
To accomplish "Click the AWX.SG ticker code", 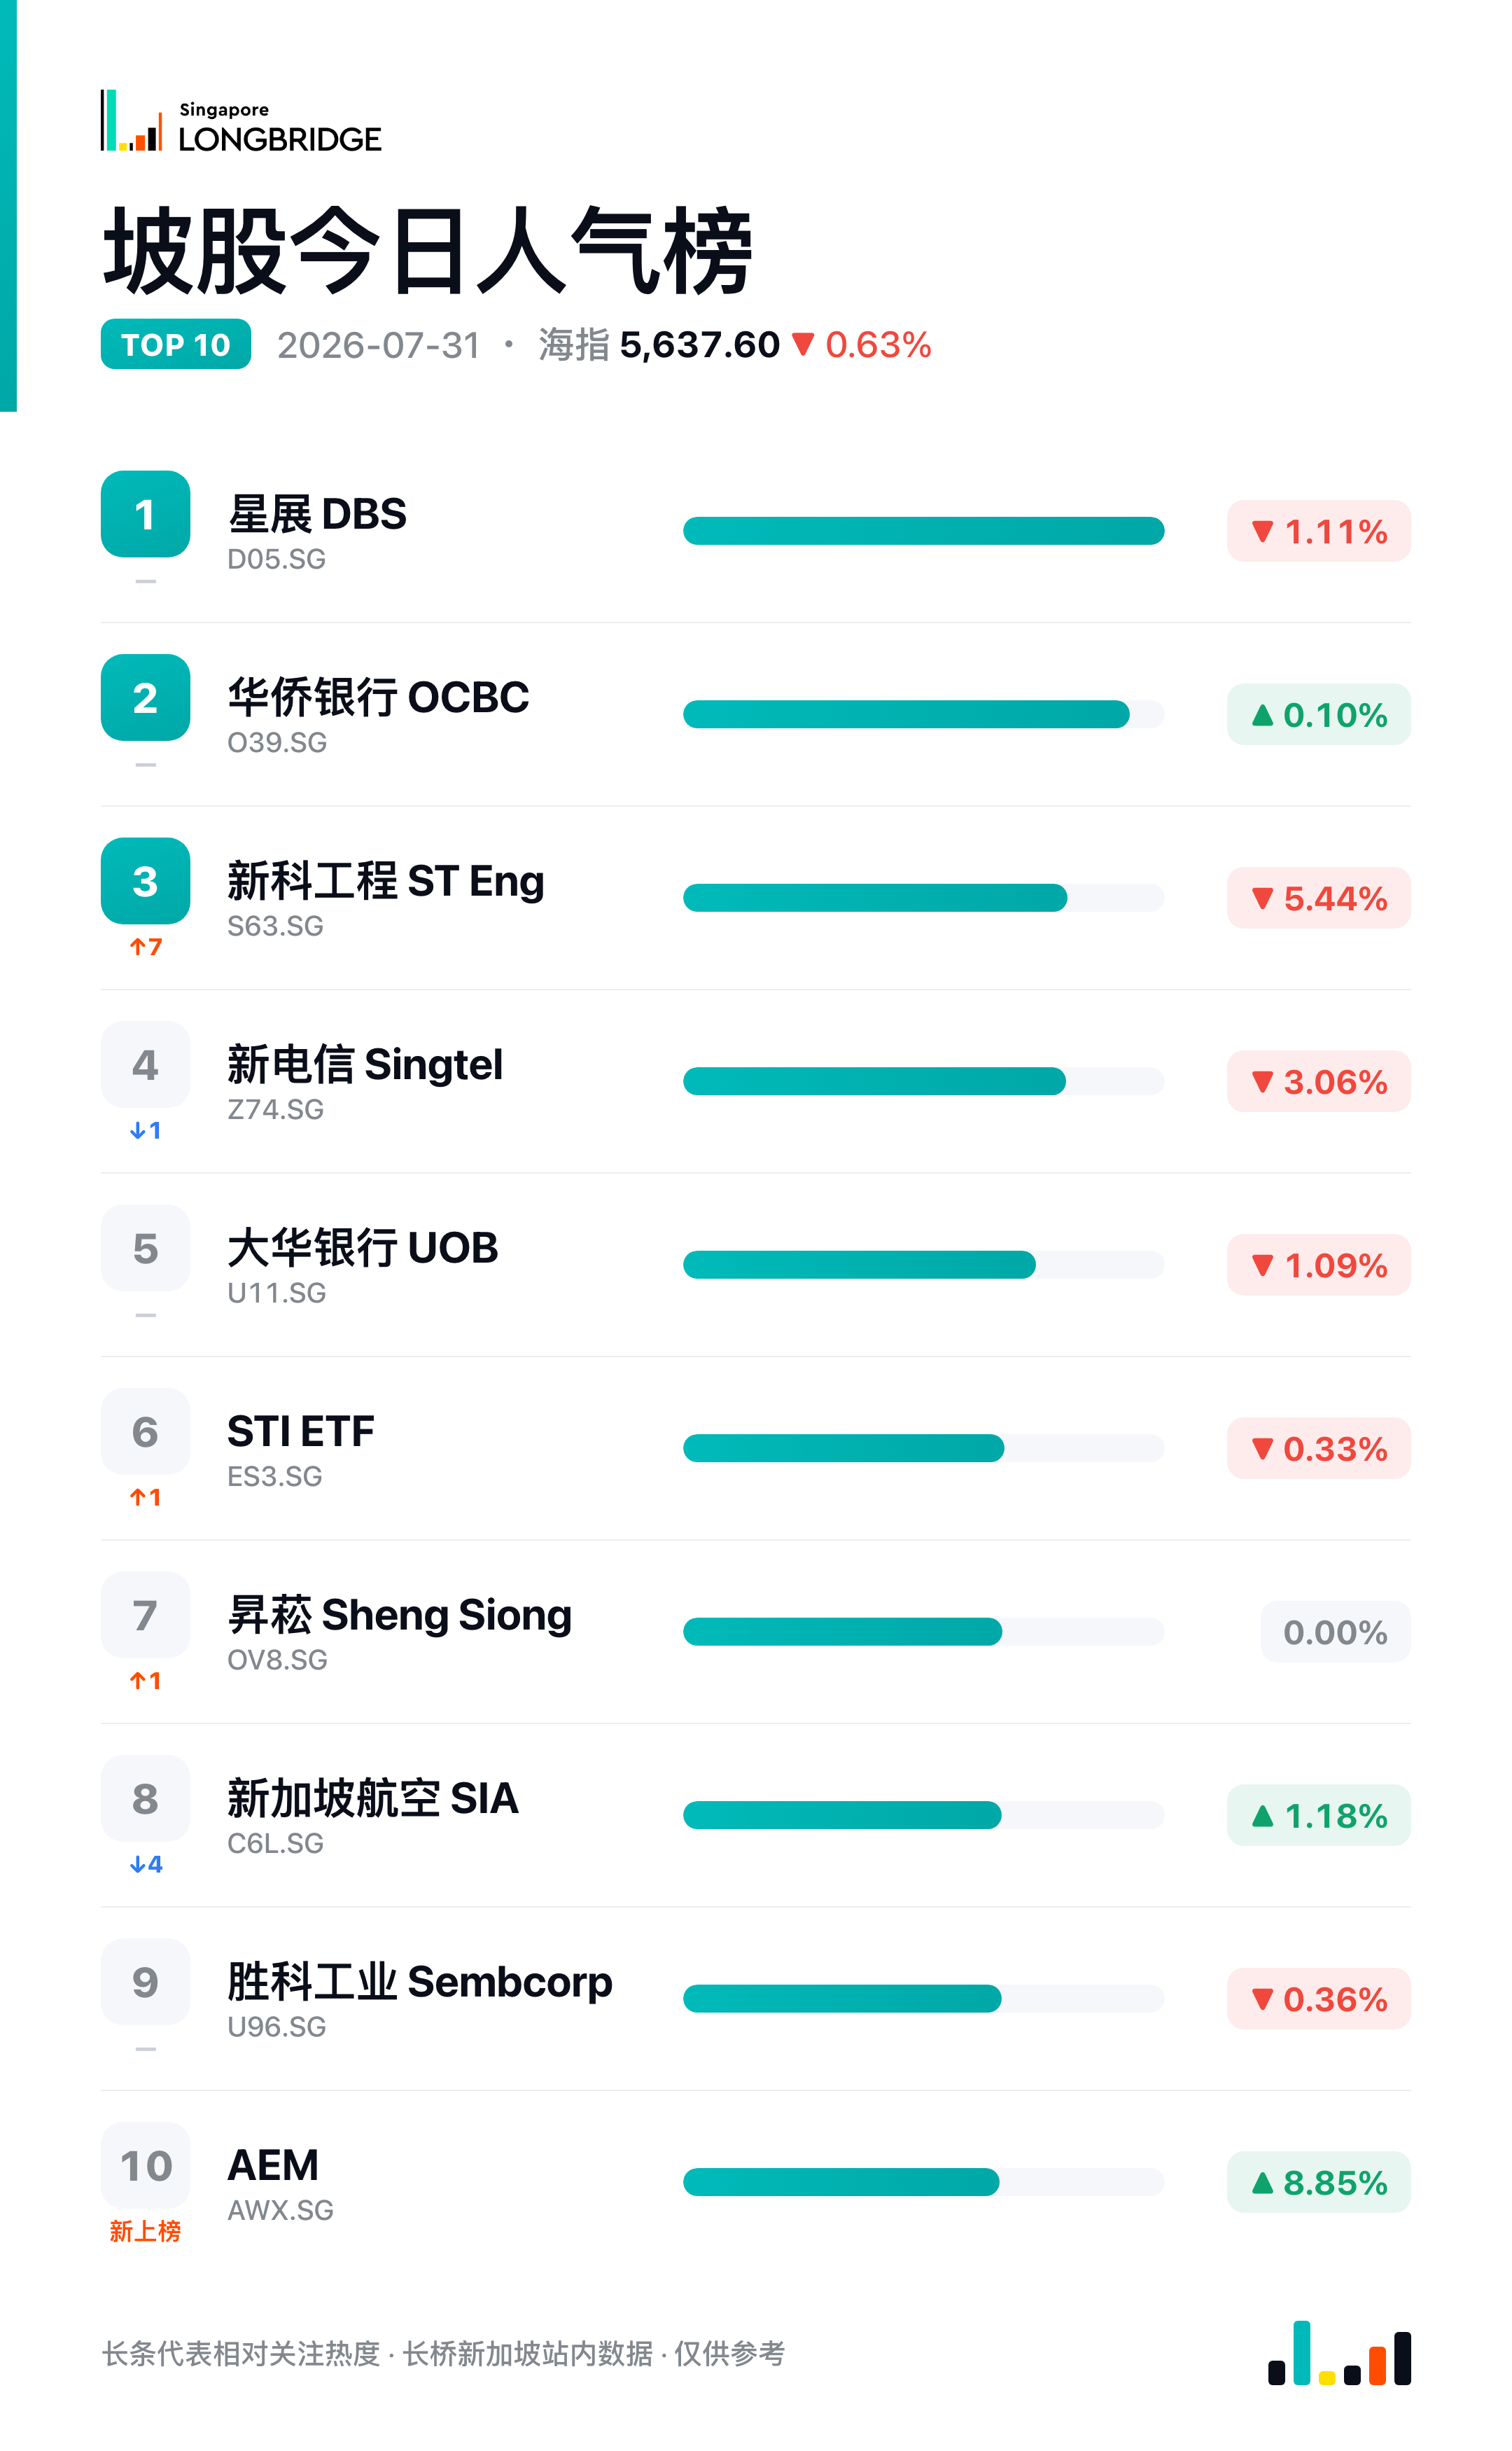I will (280, 2210).
